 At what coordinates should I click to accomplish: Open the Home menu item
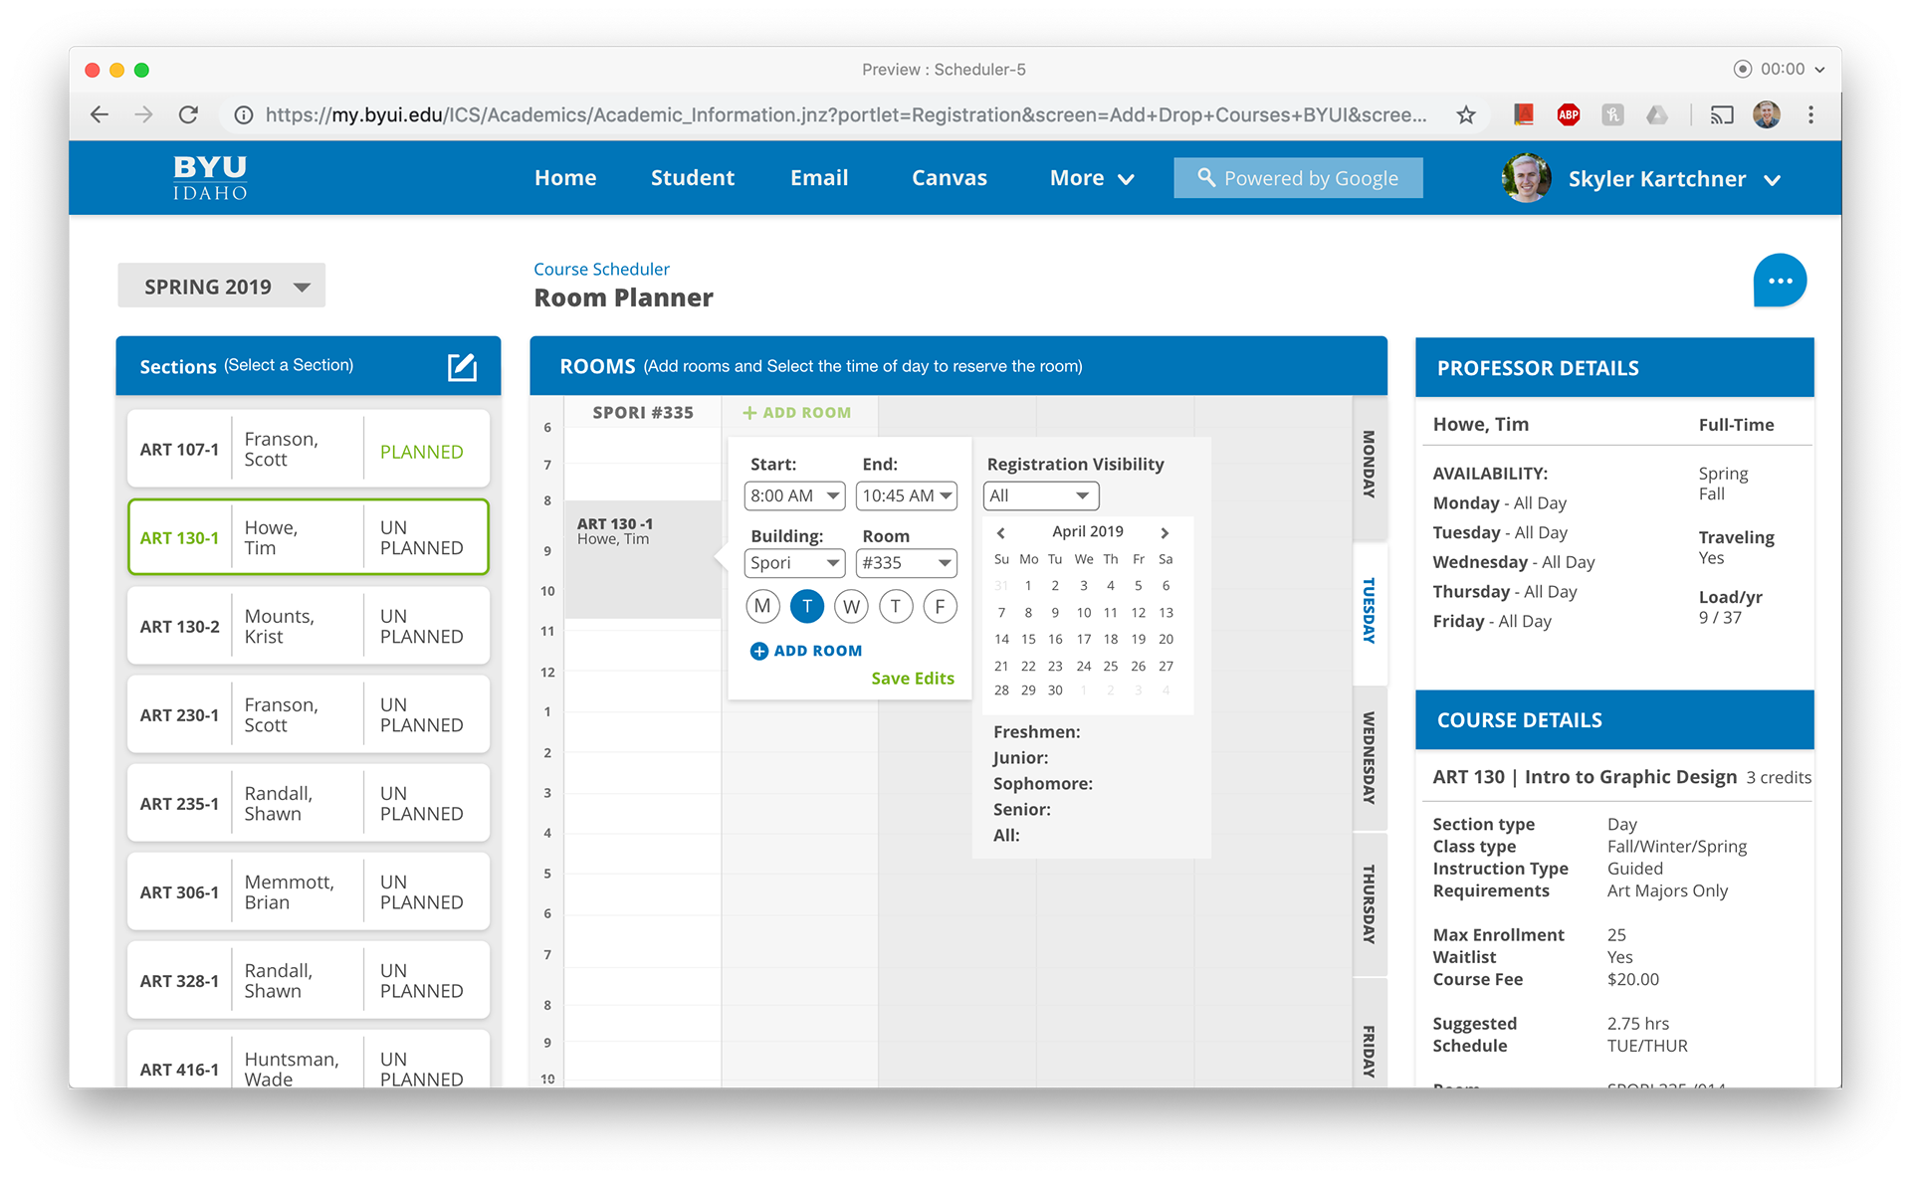565,178
